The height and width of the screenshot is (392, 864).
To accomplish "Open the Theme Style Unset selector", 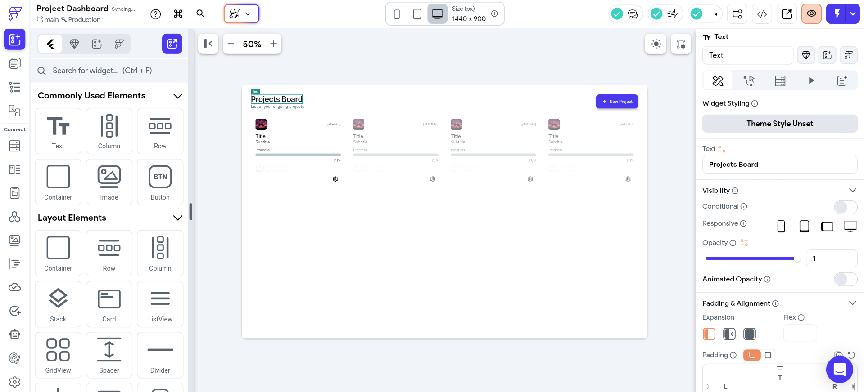I will 780,124.
